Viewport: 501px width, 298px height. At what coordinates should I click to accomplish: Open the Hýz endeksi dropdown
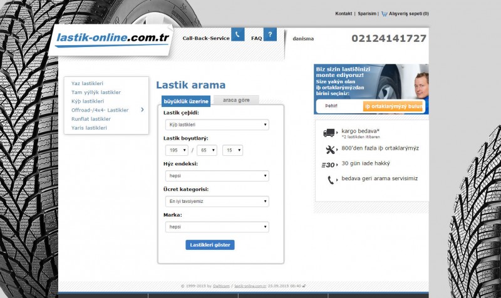(217, 176)
